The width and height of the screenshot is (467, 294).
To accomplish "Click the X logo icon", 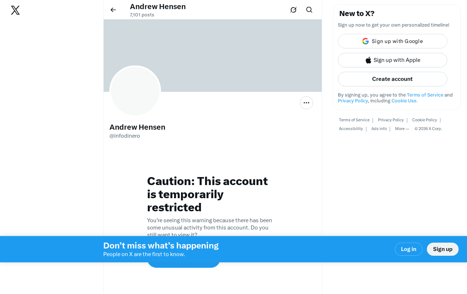I will click(15, 10).
